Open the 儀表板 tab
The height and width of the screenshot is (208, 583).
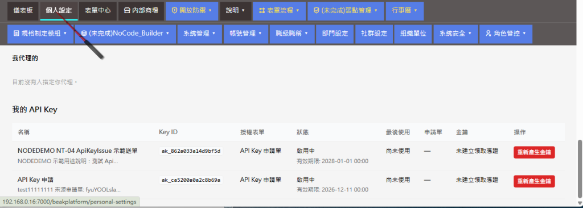(x=23, y=11)
